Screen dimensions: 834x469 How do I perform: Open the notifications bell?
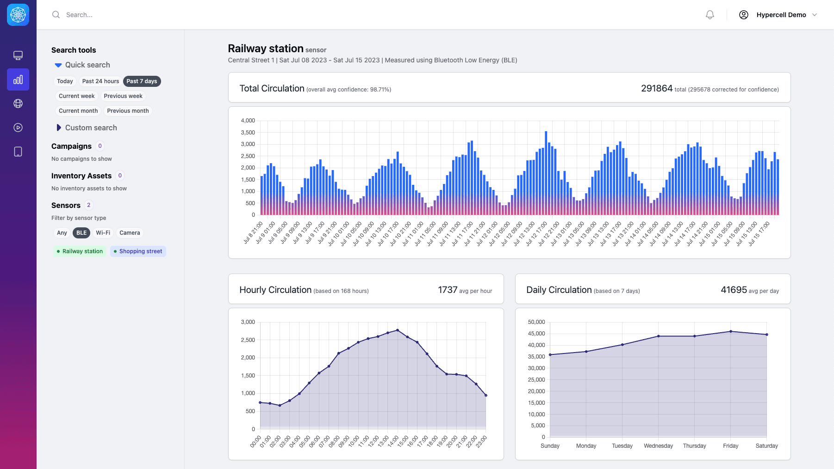[710, 15]
